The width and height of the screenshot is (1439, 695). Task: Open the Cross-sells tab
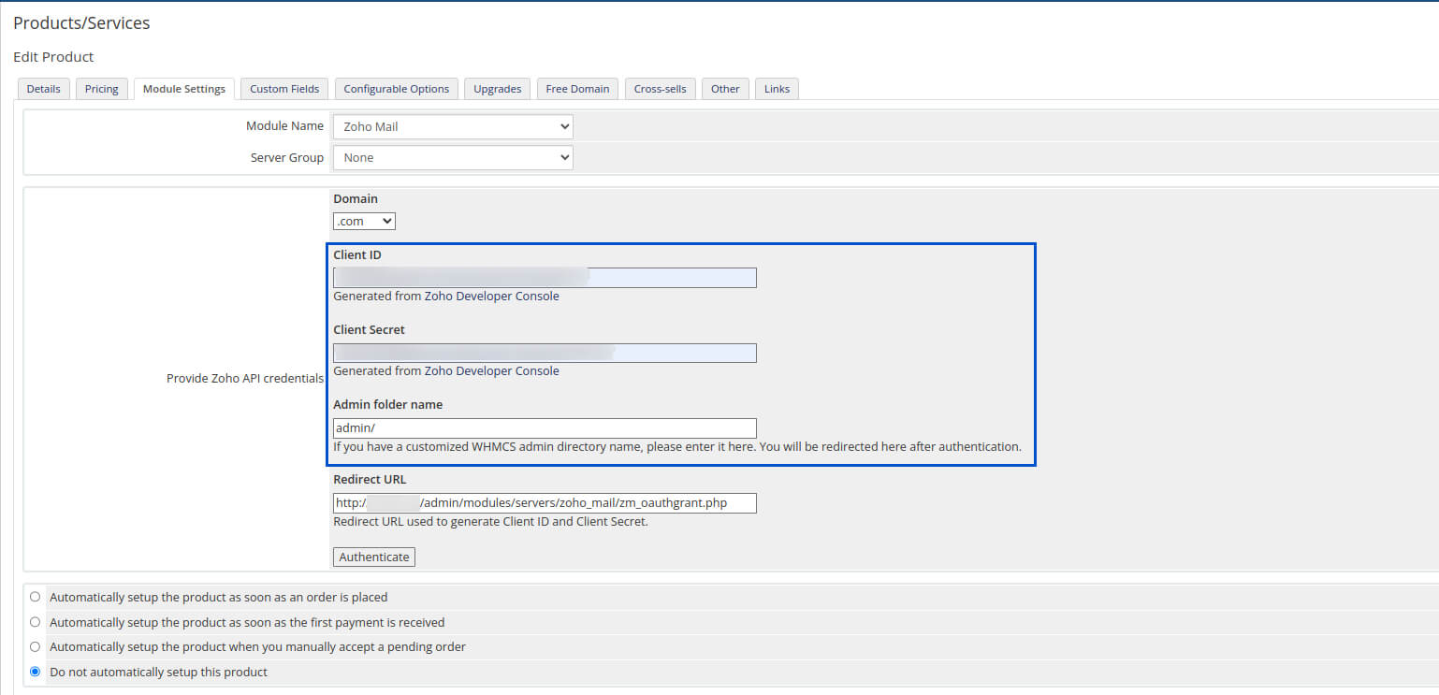[x=660, y=89]
